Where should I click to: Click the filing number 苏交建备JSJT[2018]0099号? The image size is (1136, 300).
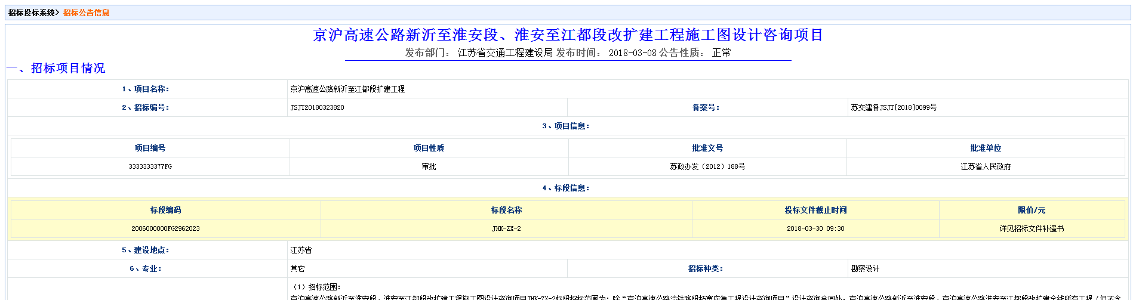(x=893, y=107)
